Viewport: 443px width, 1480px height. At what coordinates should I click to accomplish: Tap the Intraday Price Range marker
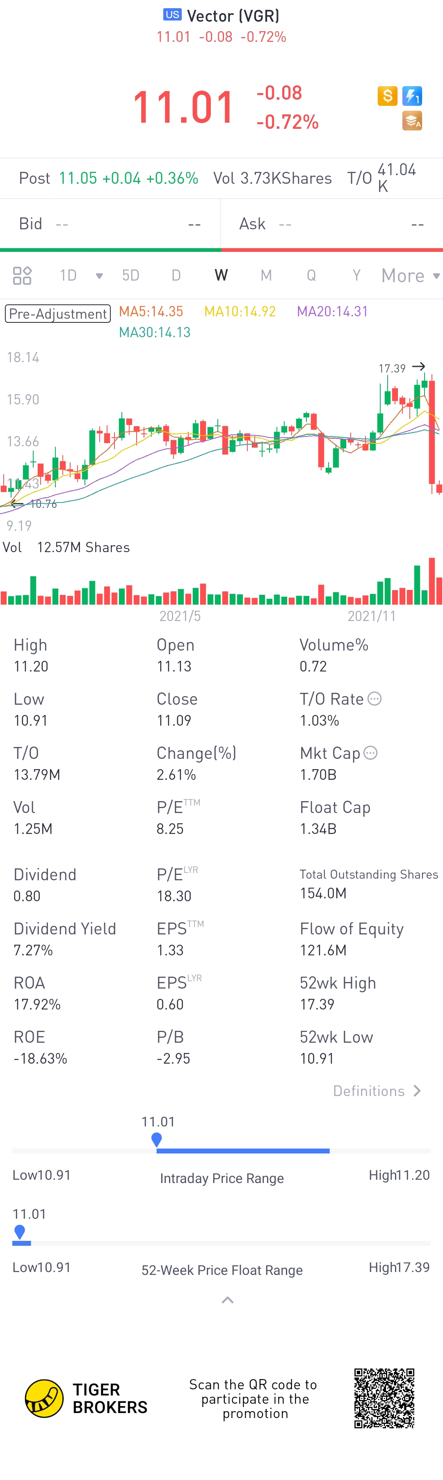pyautogui.click(x=156, y=1139)
